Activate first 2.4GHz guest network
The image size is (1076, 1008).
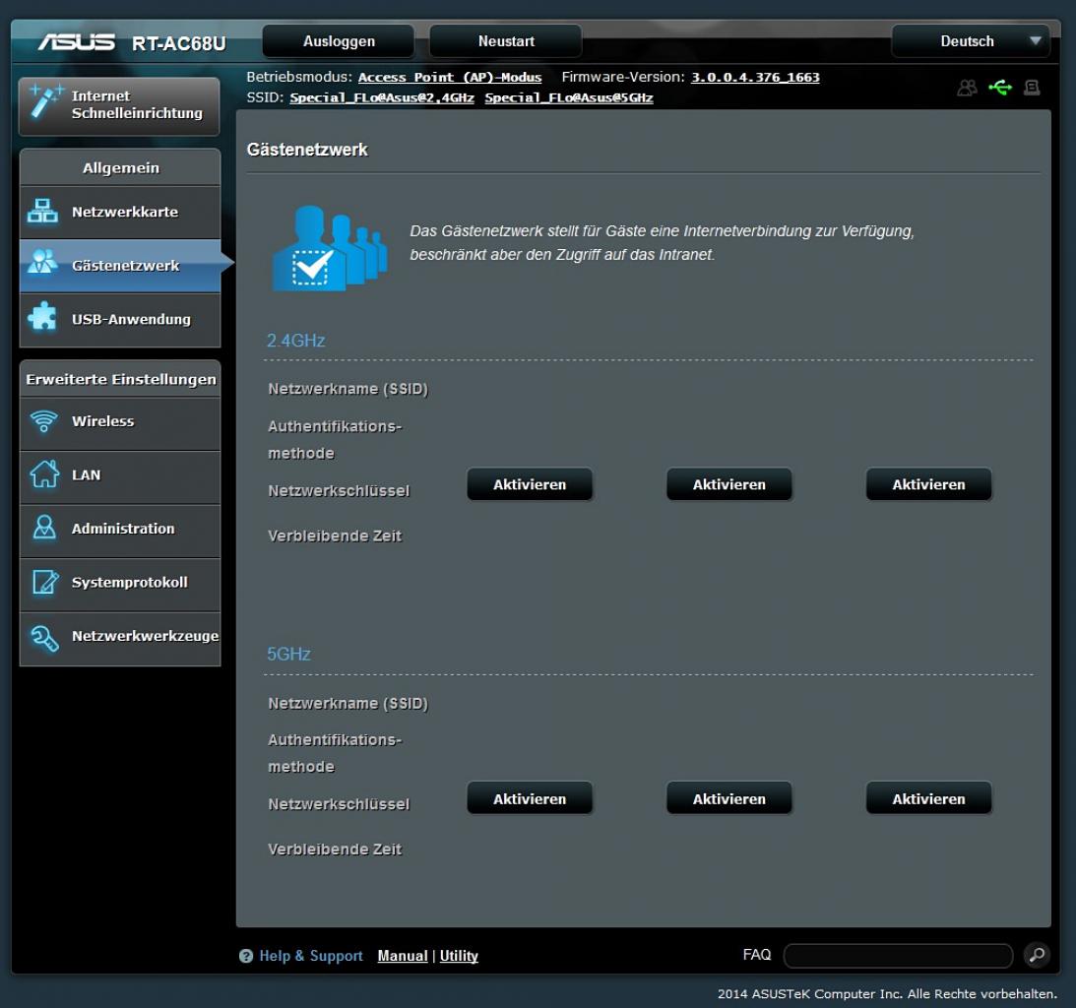click(529, 484)
